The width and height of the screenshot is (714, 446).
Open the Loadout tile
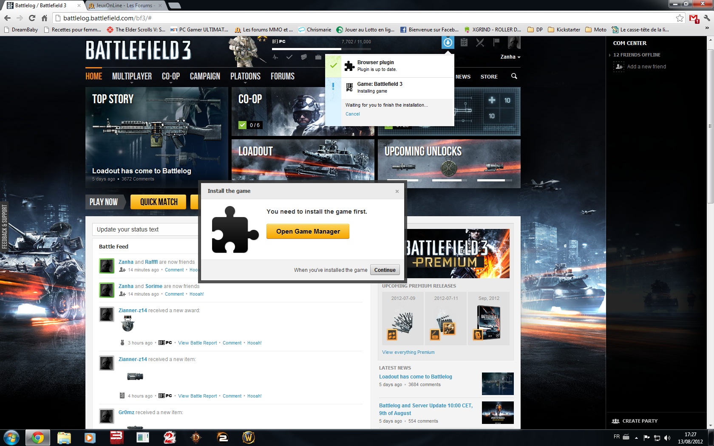click(303, 160)
